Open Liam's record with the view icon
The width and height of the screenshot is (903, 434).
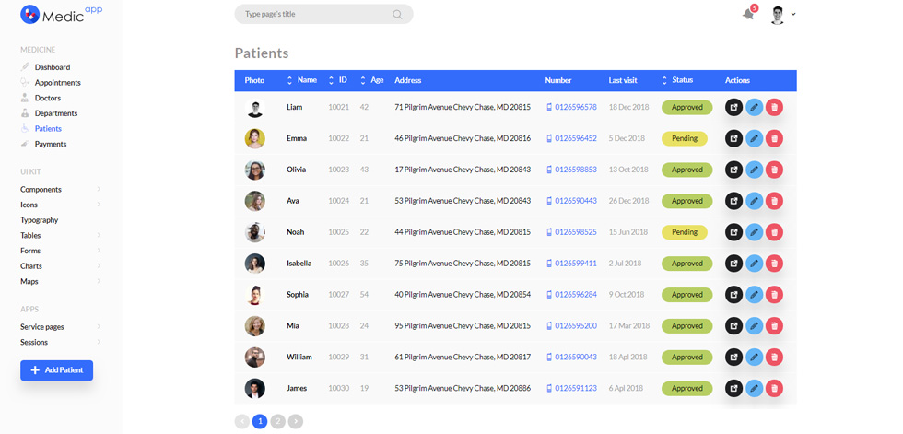(x=733, y=107)
